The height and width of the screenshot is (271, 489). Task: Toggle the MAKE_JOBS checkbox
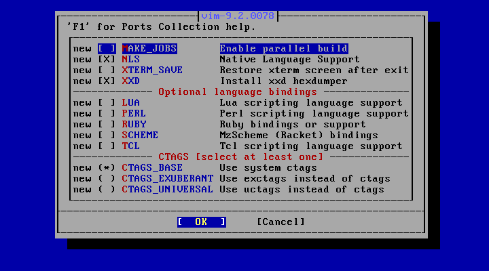point(107,49)
